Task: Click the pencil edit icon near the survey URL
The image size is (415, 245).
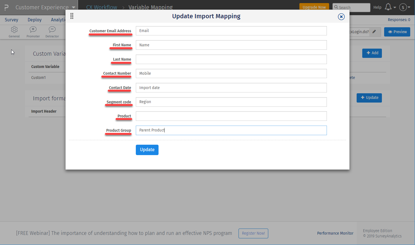Action: [374, 32]
